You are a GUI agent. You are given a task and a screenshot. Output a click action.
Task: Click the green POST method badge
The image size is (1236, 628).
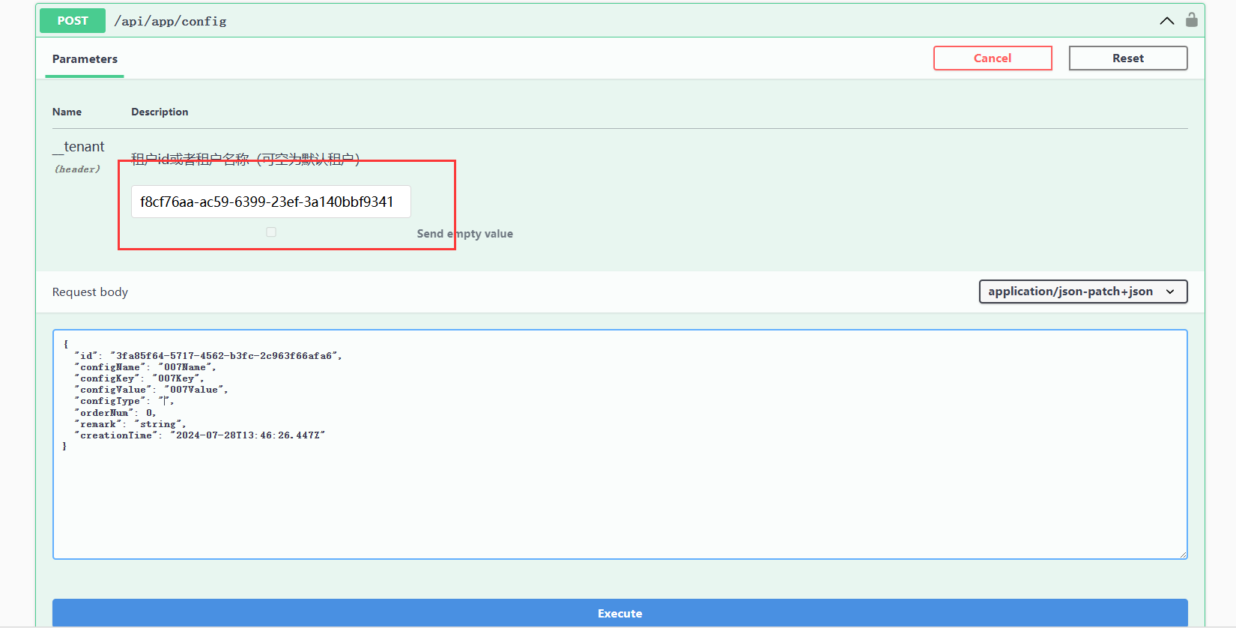[73, 21]
